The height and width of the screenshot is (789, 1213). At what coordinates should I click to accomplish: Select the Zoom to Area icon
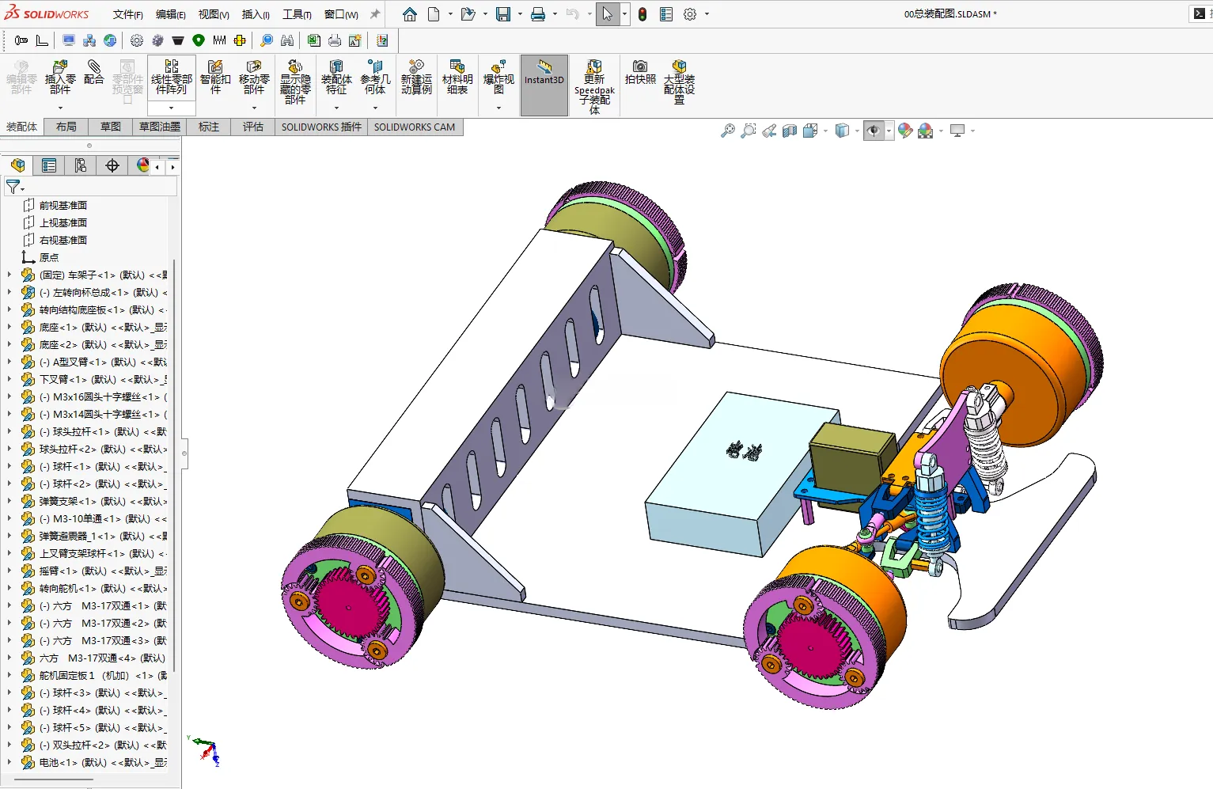749,131
